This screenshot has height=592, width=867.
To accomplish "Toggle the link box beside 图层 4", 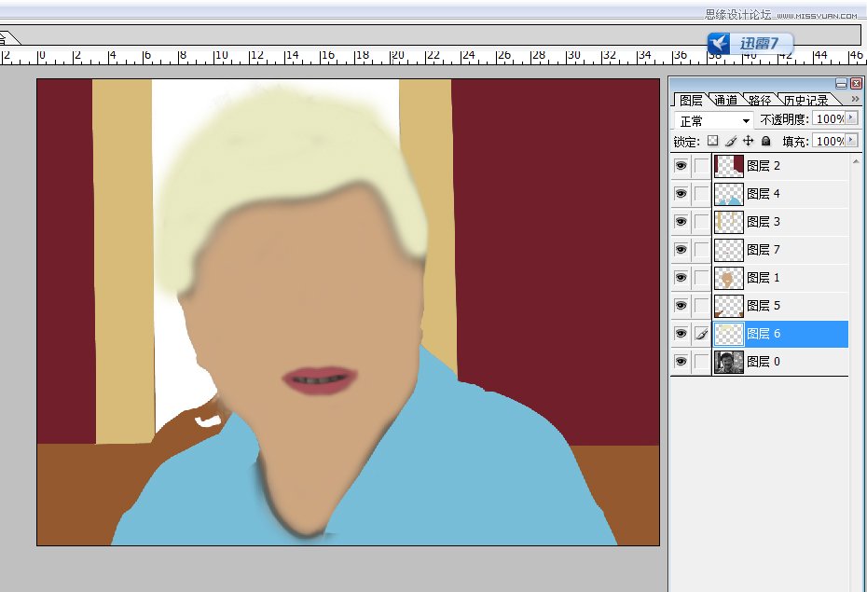I will (x=702, y=194).
